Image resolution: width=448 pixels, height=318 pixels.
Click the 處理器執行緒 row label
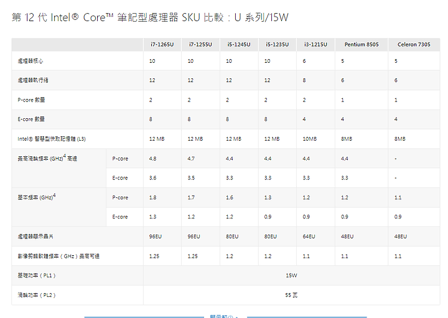click(x=33, y=80)
